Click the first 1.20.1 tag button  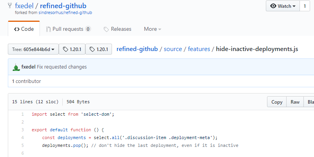pos(72,49)
